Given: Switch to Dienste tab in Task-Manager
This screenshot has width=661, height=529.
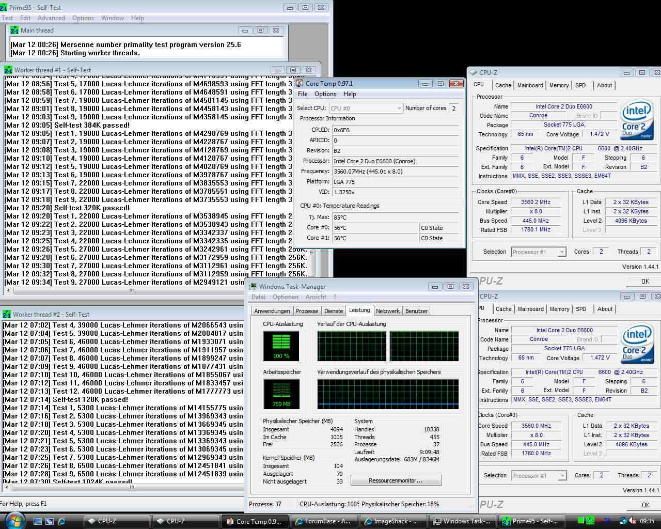Looking at the screenshot, I should coord(334,311).
